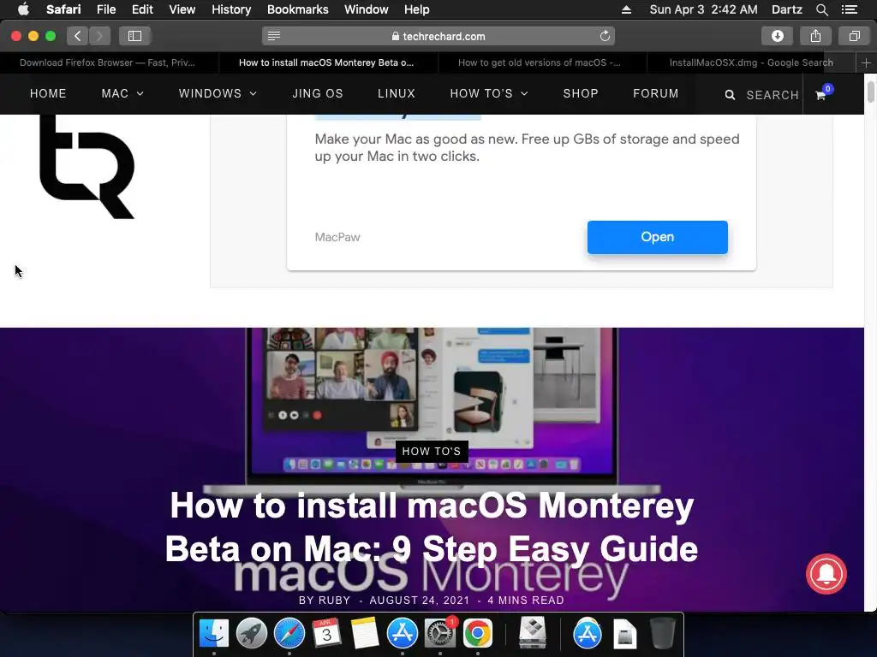Image resolution: width=877 pixels, height=657 pixels.
Task: Open Notes in the Dock
Action: point(365,633)
